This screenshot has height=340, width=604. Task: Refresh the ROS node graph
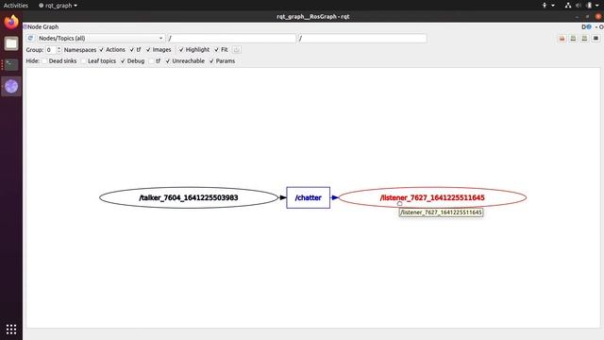(x=30, y=38)
